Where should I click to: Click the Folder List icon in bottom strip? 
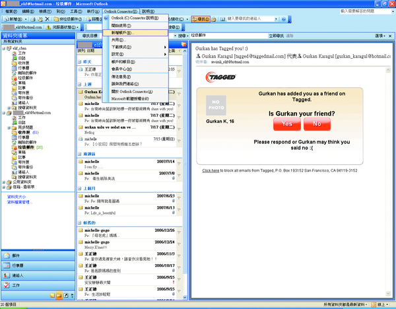(59, 295)
